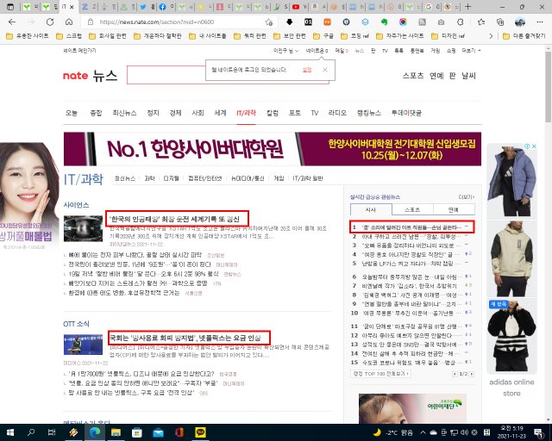
Task: Click the site lock icon in address bar
Action: coord(91,22)
